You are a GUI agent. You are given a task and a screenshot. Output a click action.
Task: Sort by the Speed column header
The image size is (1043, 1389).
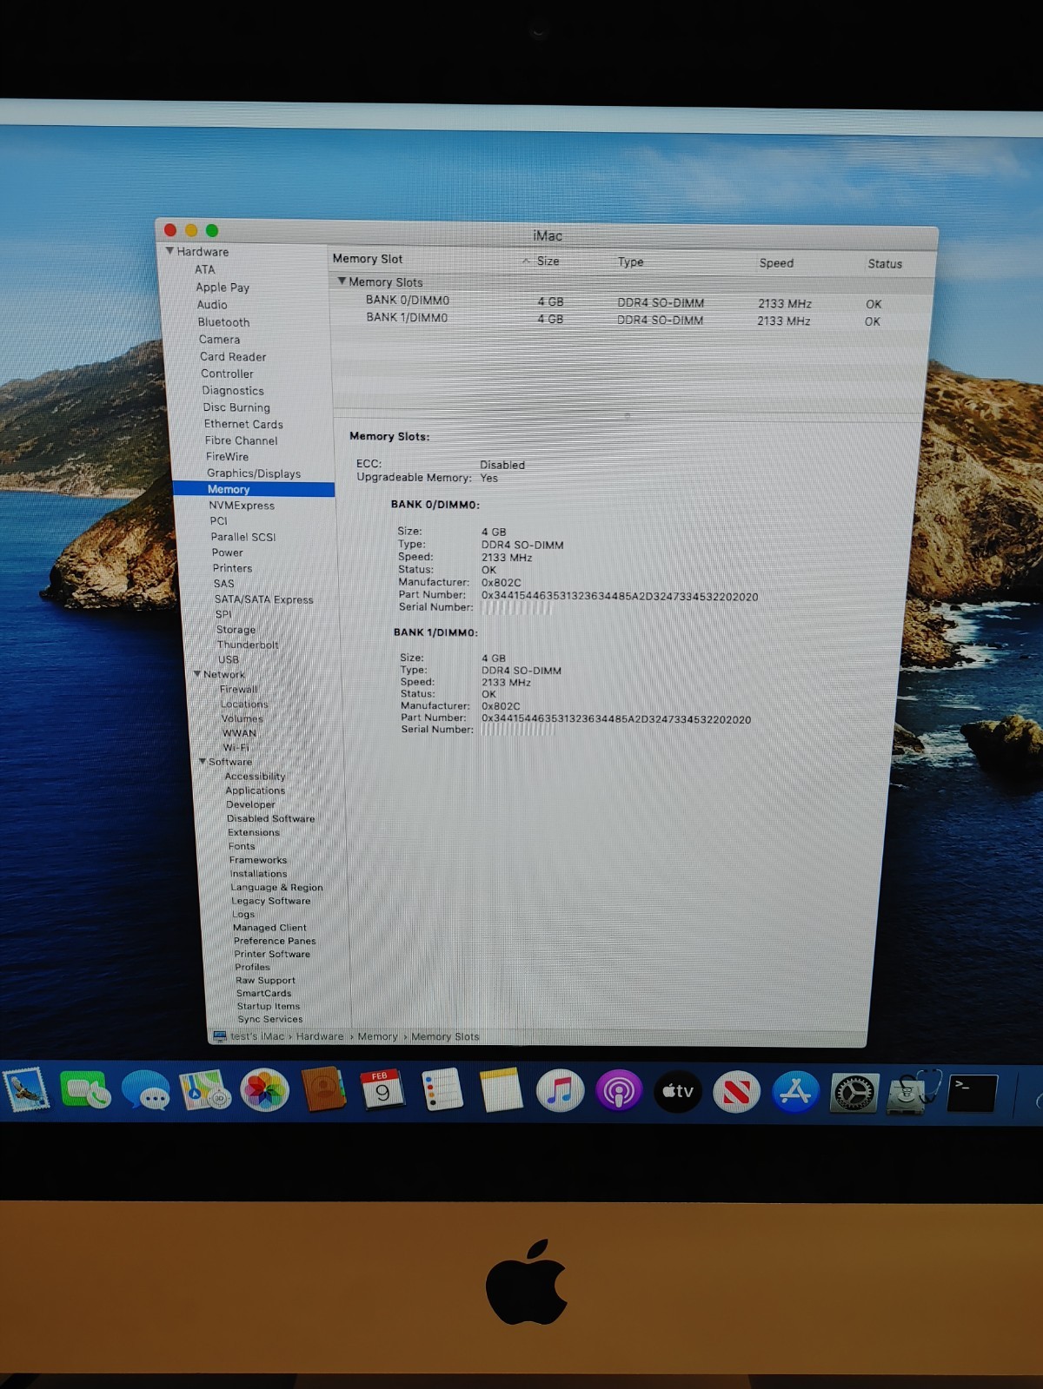tap(776, 263)
